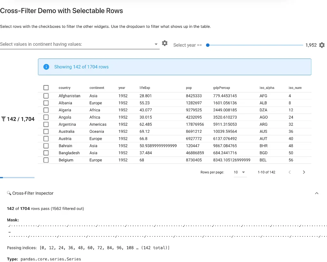Open the Rows per page dropdown
Viewport: 327px width, 262px height.
click(x=240, y=172)
